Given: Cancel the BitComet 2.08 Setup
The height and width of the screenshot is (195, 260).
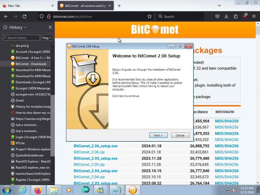Looking at the screenshot, I should click(x=180, y=135).
